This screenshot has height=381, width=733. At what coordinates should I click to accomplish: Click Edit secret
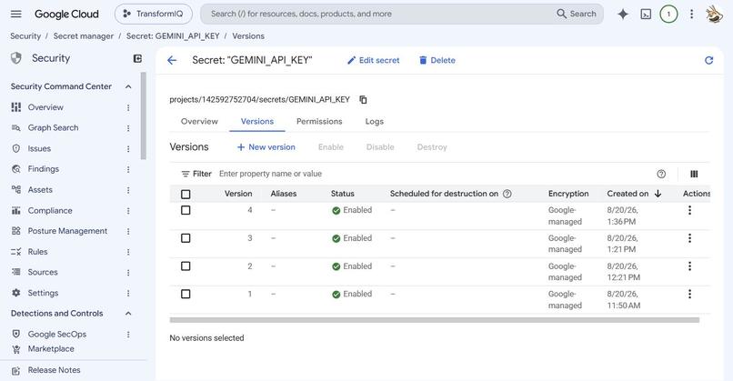click(x=373, y=60)
